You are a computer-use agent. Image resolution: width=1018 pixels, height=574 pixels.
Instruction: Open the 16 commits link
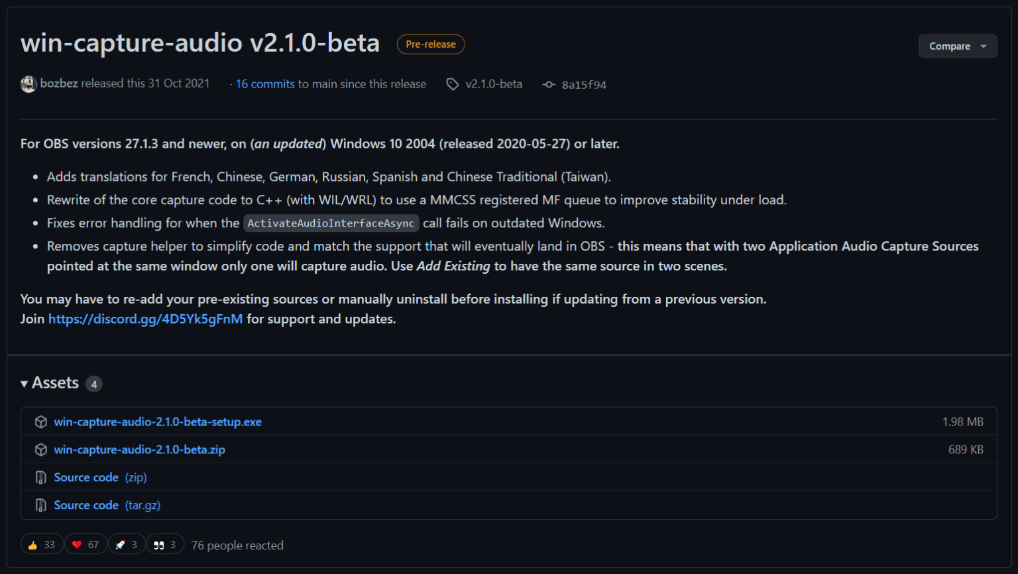point(265,84)
